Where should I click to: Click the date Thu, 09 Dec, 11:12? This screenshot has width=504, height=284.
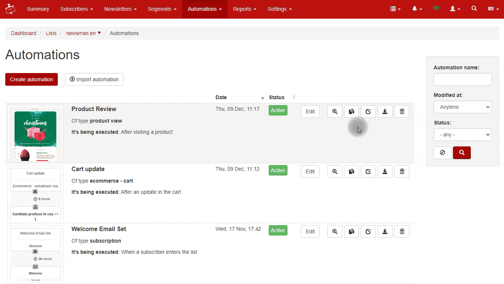click(237, 169)
